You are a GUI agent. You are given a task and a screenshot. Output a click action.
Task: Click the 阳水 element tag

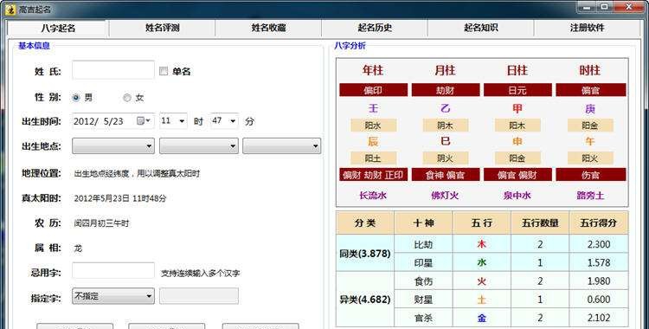click(373, 126)
